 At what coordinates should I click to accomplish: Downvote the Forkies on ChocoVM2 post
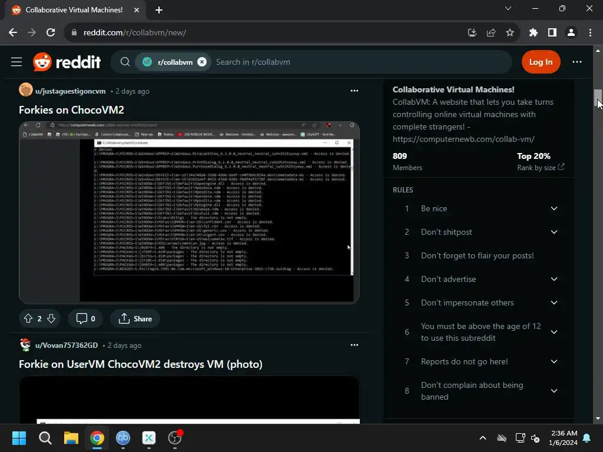tap(51, 318)
